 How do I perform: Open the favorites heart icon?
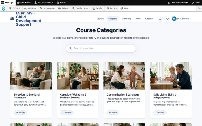click(x=167, y=19)
